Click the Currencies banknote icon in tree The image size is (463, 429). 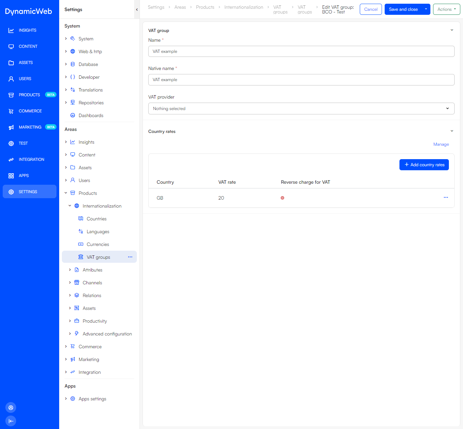(81, 244)
